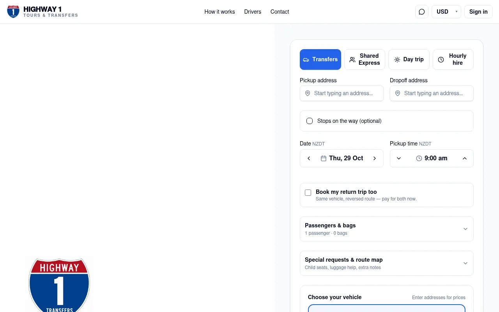
Task: Focus the Pickup address input
Action: (x=342, y=93)
